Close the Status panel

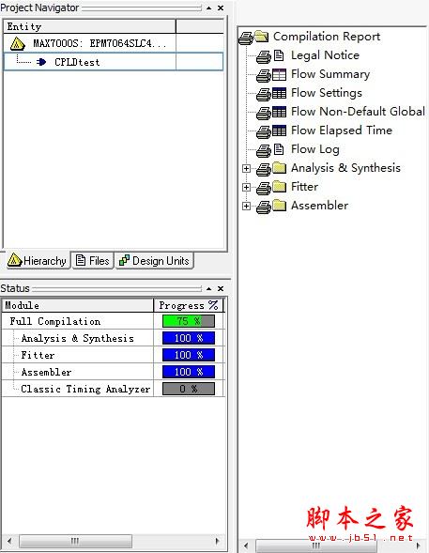(221, 288)
